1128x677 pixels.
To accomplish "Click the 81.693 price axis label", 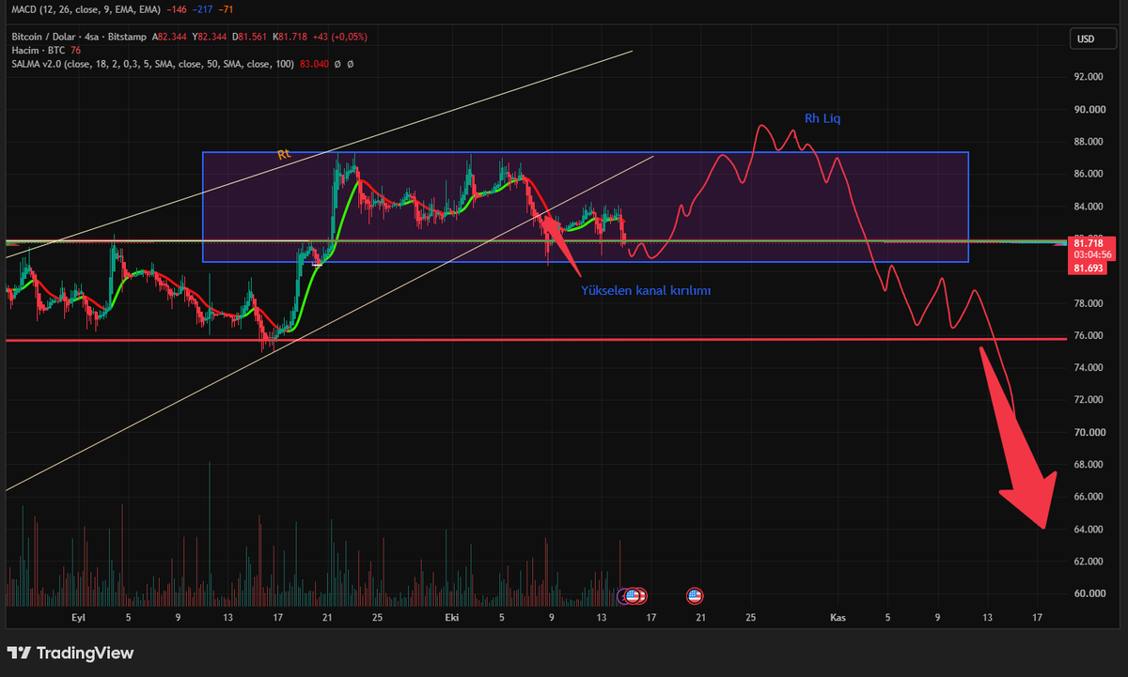I will click(1089, 269).
